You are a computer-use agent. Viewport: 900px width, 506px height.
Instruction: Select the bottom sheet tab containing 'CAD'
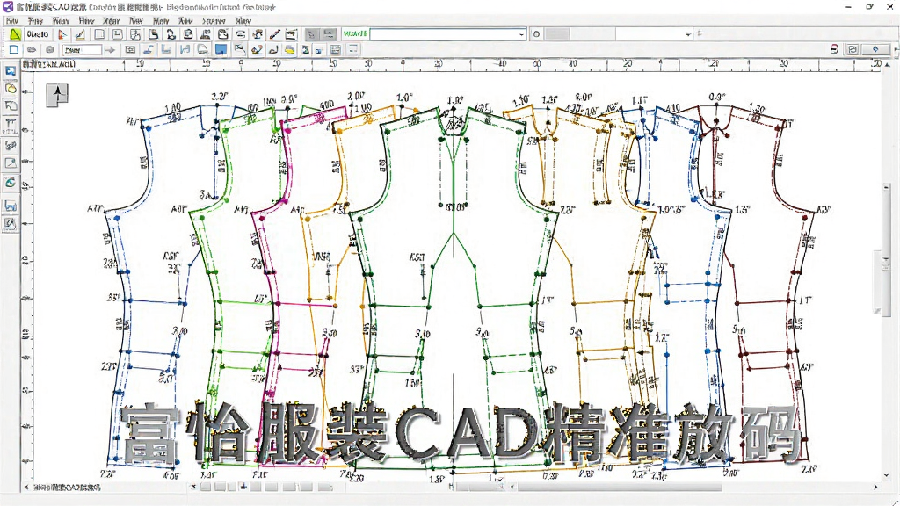click(x=66, y=488)
